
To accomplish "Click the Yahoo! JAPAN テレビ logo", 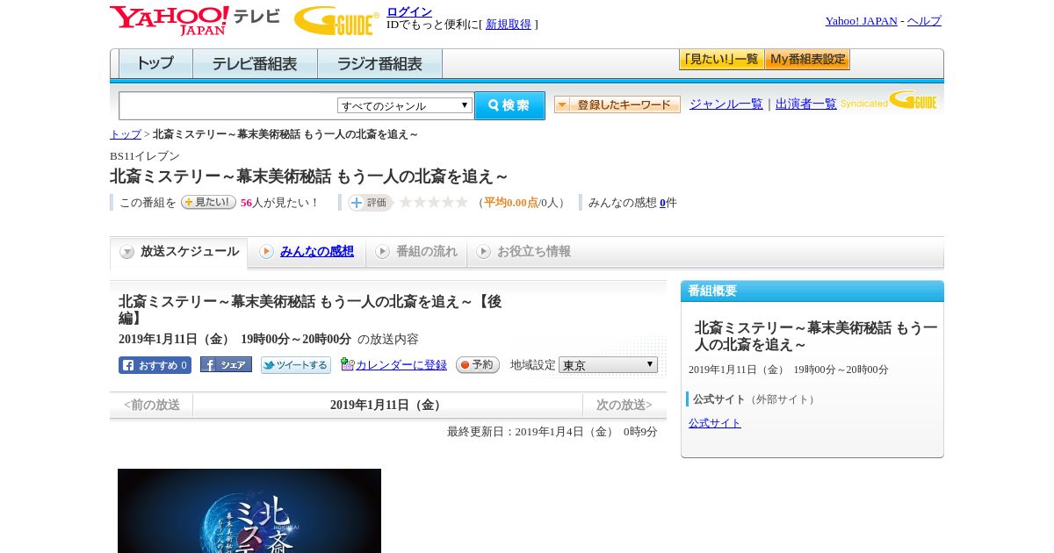I will (x=195, y=20).
